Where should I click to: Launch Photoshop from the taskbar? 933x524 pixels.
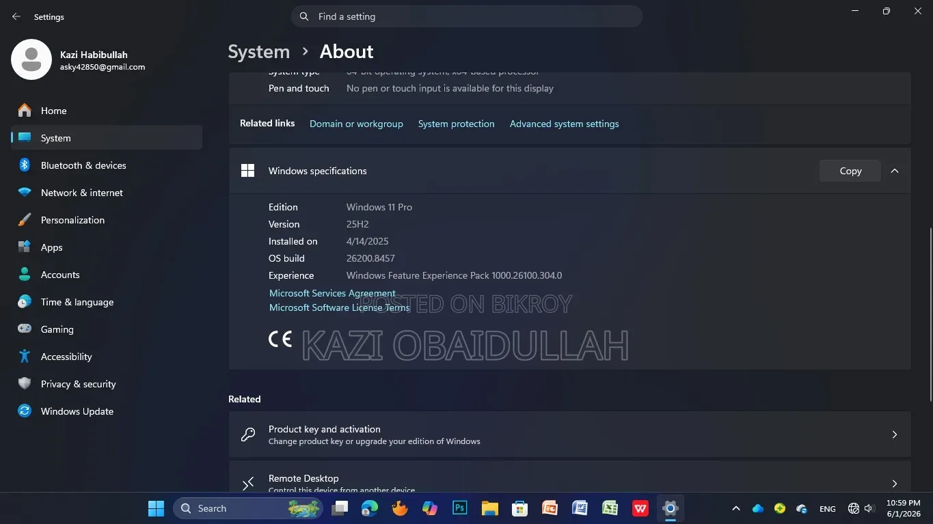coord(460,508)
